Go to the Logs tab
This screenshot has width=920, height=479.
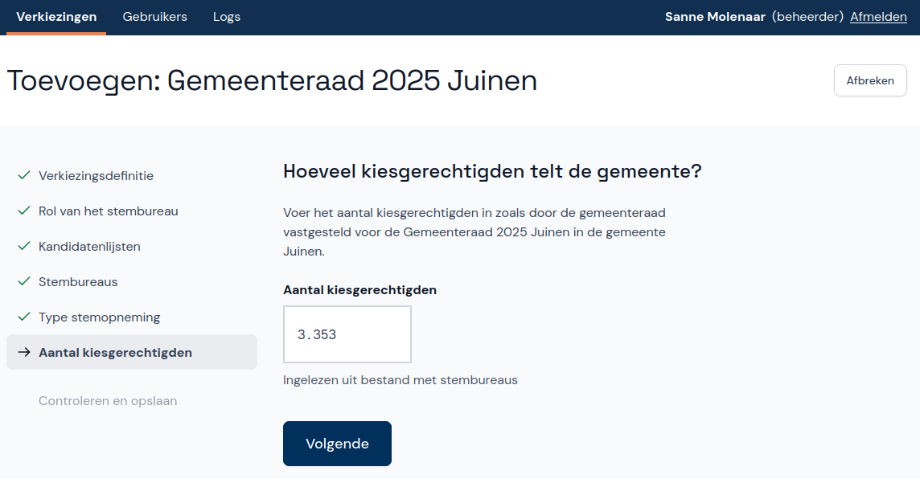coord(227,17)
